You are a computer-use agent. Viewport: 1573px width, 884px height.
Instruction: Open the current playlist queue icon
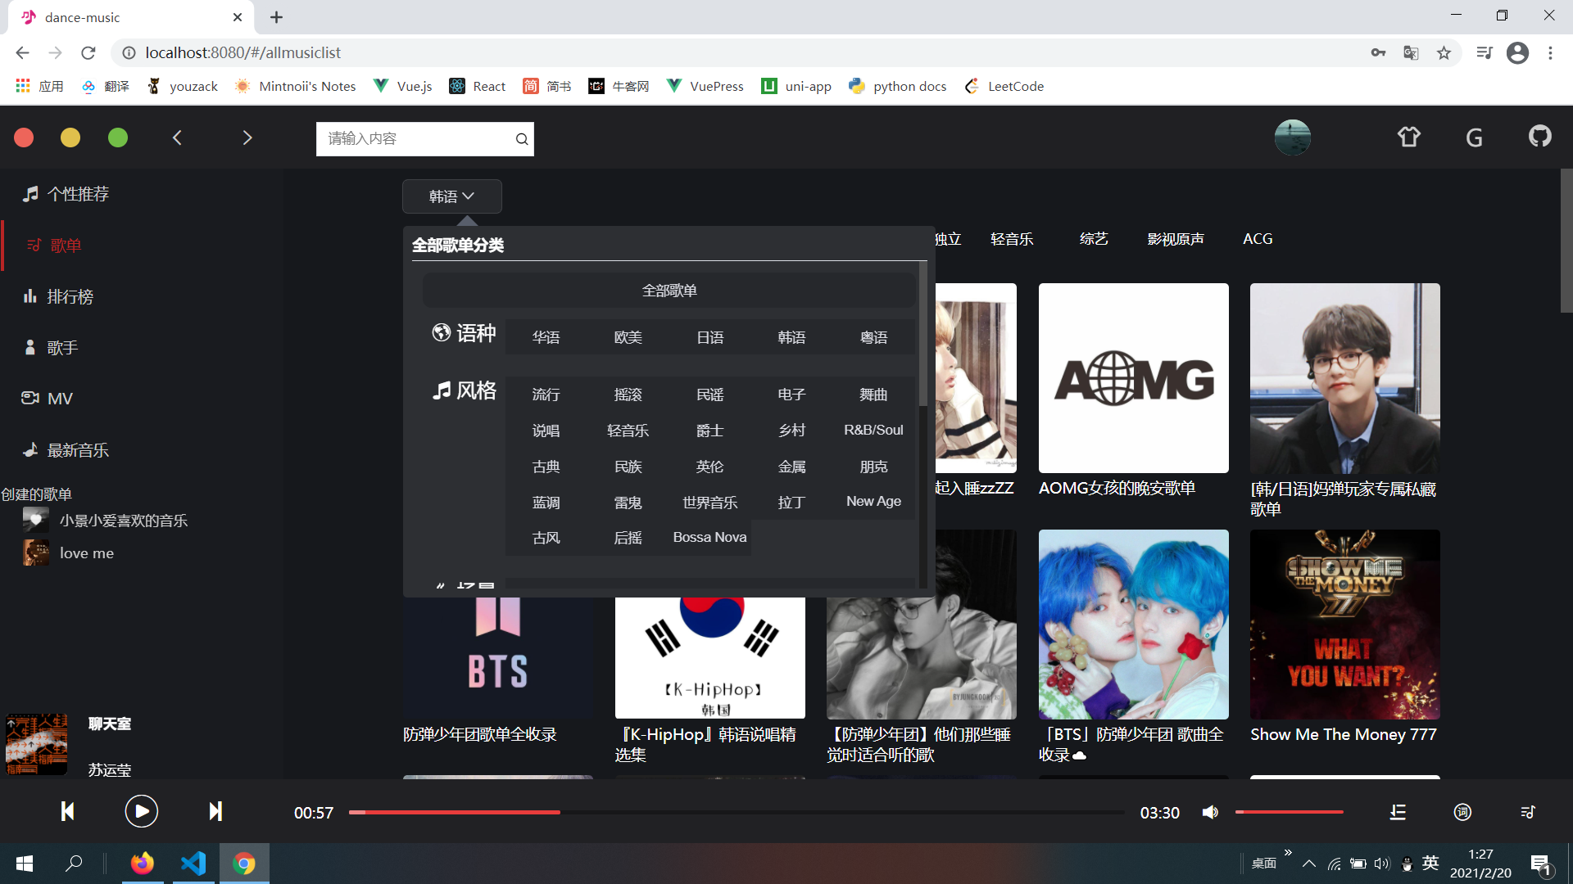(1527, 812)
